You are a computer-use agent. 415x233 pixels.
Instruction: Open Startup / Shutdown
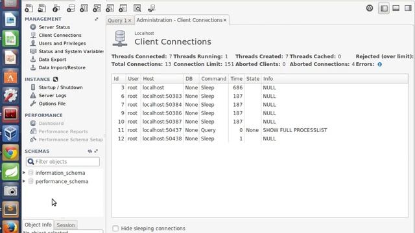60,87
